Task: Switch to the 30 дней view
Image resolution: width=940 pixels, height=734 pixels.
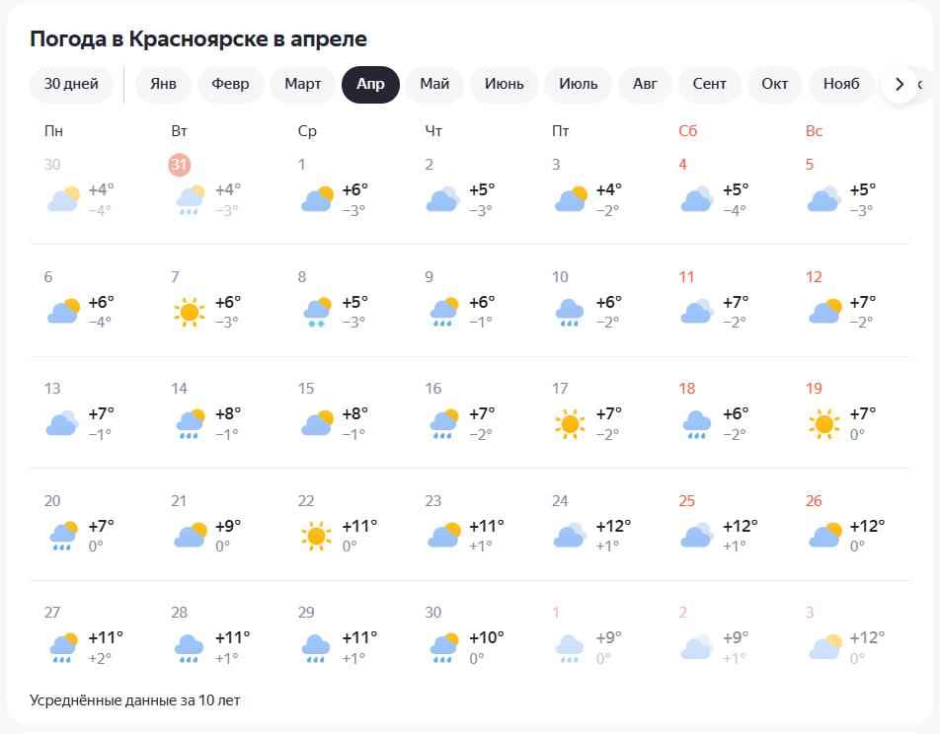Action: (71, 84)
